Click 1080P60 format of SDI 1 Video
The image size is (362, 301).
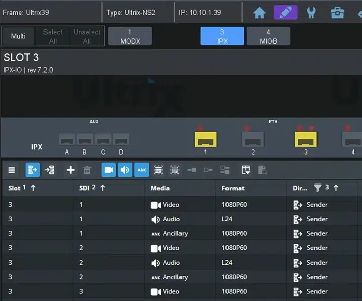234,205
